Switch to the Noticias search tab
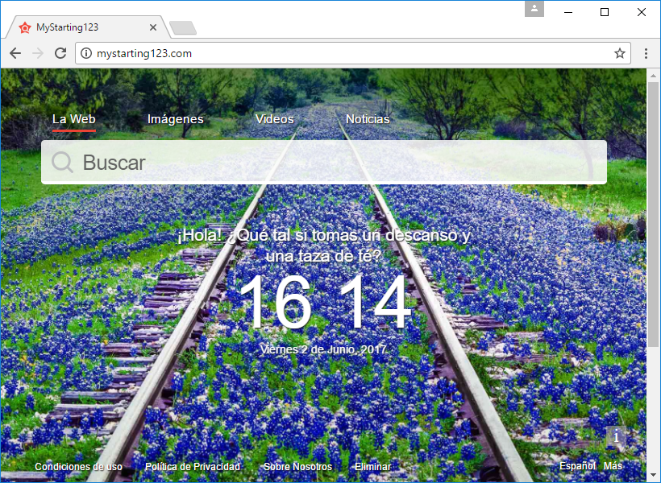The image size is (661, 483). [x=368, y=119]
